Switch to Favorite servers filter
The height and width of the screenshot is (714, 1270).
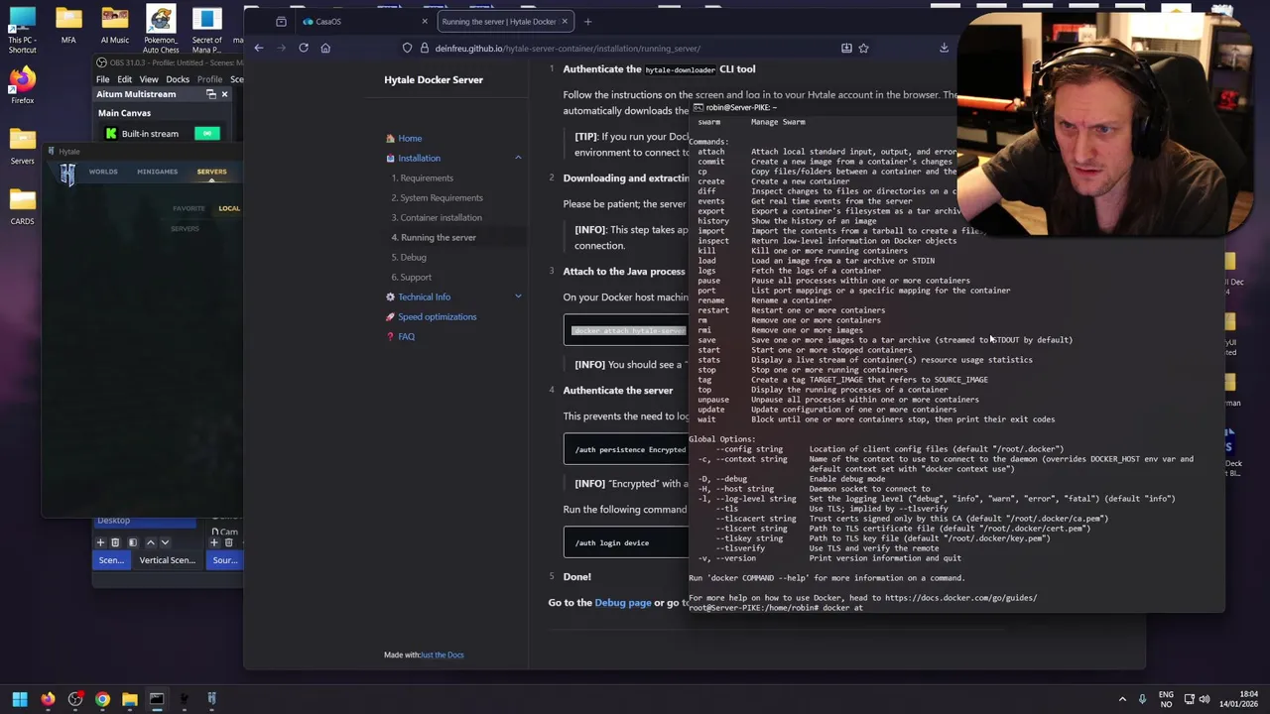[x=189, y=208]
